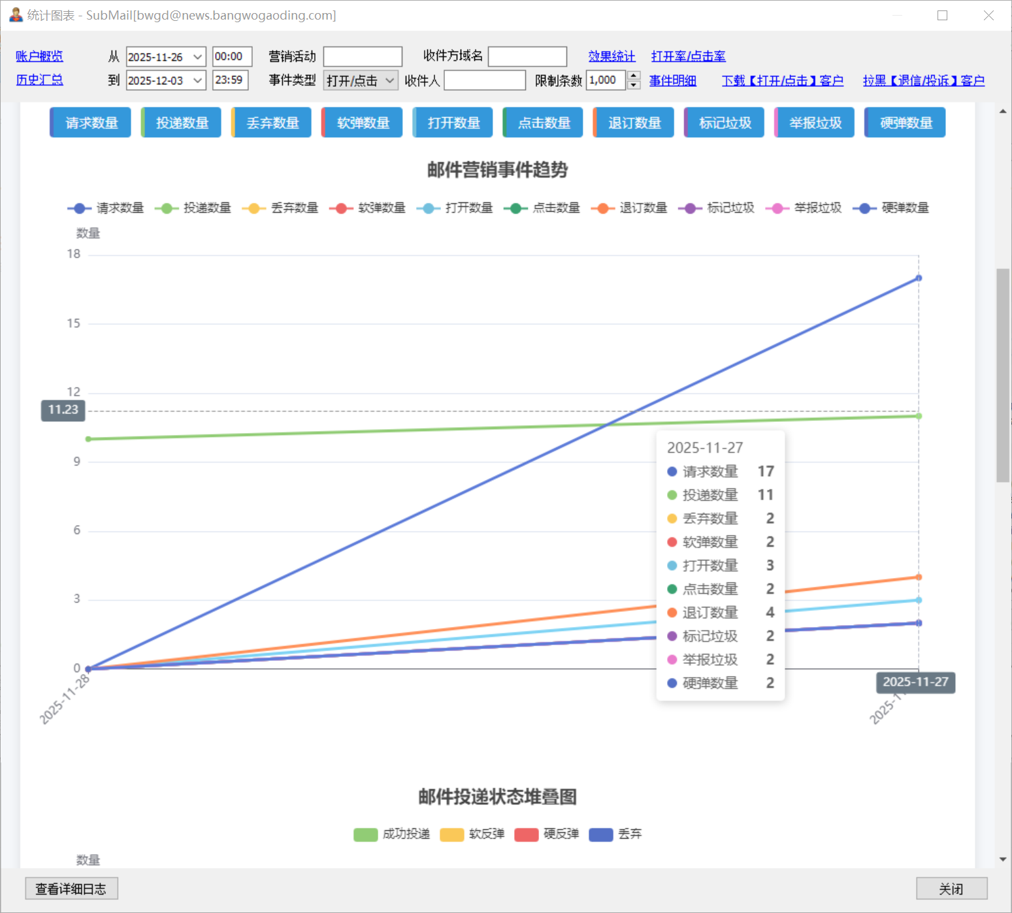Click the 退订数量 legend marker icon
Image resolution: width=1012 pixels, height=913 pixels.
[602, 208]
